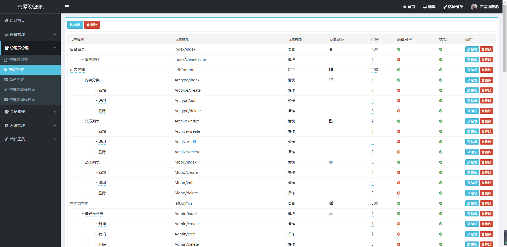Click the blue 新增 button above the table
Screen dimensions: 507x247
[75, 25]
